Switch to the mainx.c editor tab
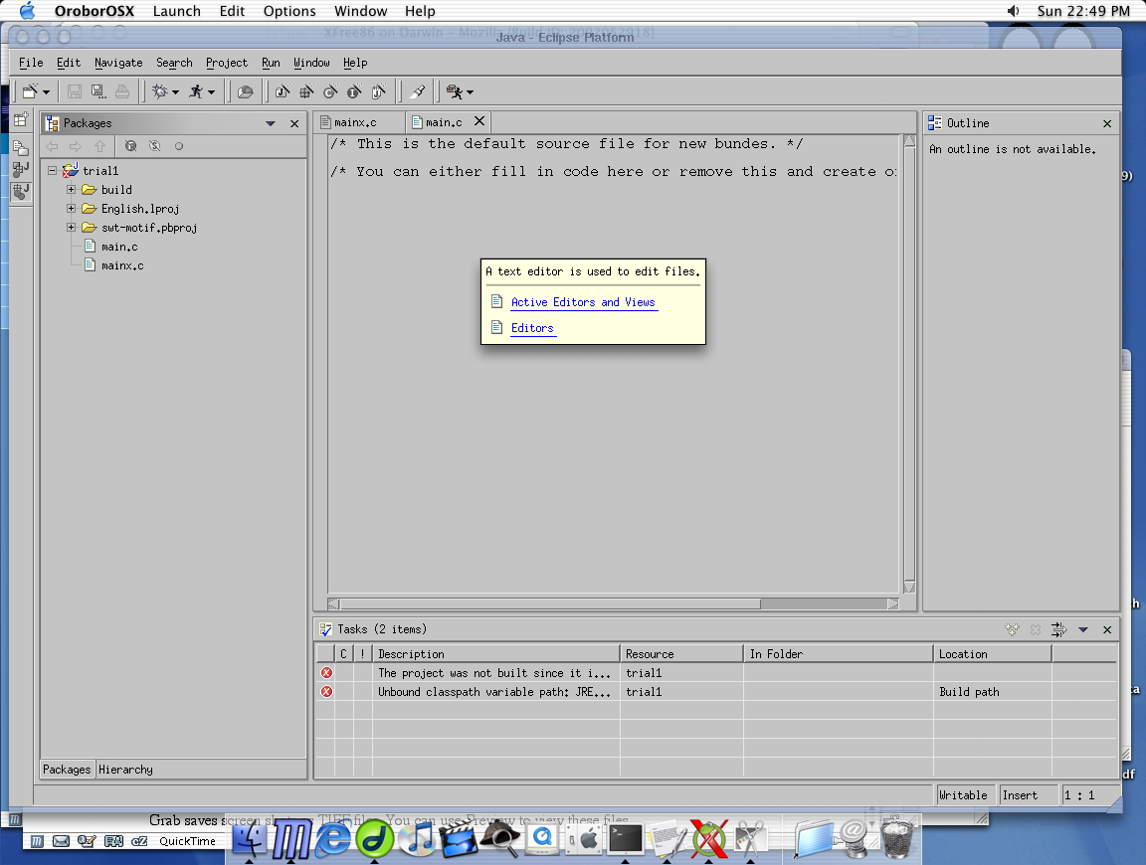The image size is (1146, 865). tap(355, 122)
